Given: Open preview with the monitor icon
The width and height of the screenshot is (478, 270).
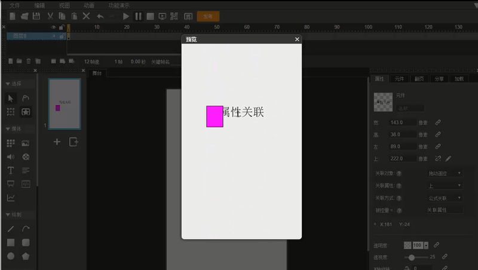Looking at the screenshot, I should tap(162, 17).
